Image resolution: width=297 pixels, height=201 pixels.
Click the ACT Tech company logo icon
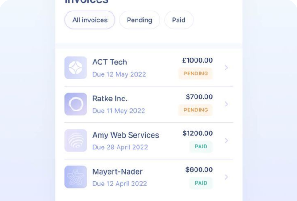tap(76, 68)
